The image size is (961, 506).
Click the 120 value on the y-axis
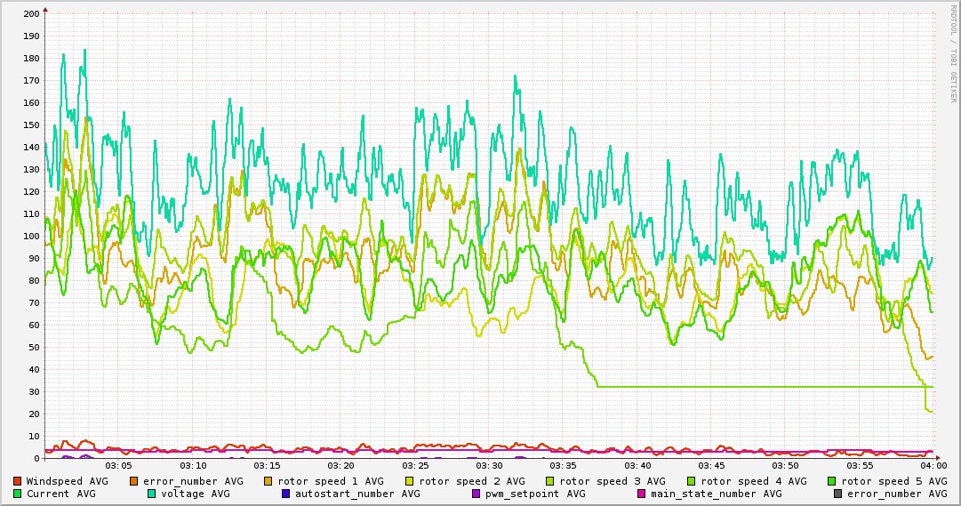31,192
